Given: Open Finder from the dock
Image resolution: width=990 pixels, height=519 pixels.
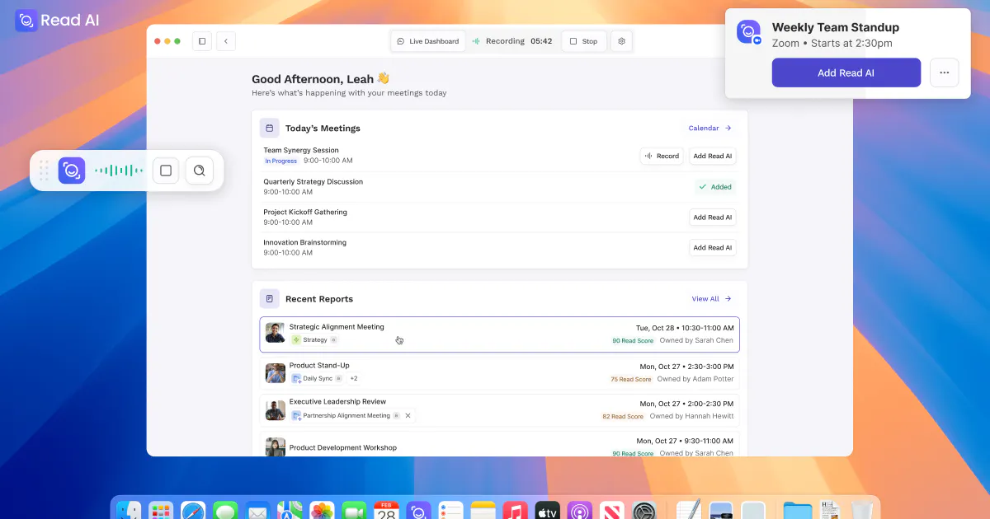Looking at the screenshot, I should (x=129, y=511).
